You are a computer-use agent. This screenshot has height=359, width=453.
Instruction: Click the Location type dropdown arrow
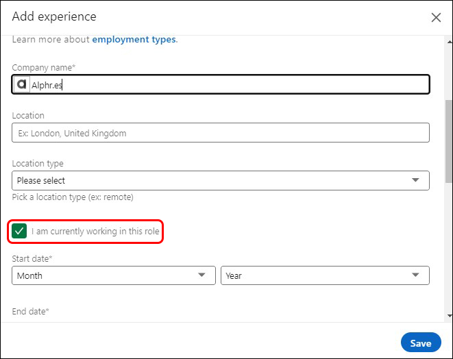[x=415, y=180]
